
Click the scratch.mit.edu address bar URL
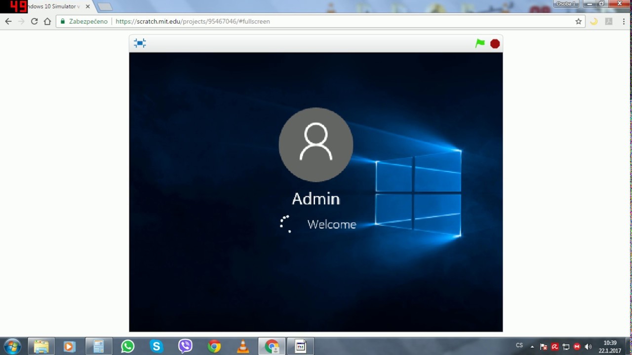point(193,21)
